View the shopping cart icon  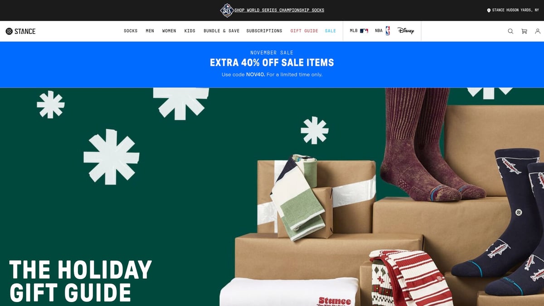click(x=524, y=31)
